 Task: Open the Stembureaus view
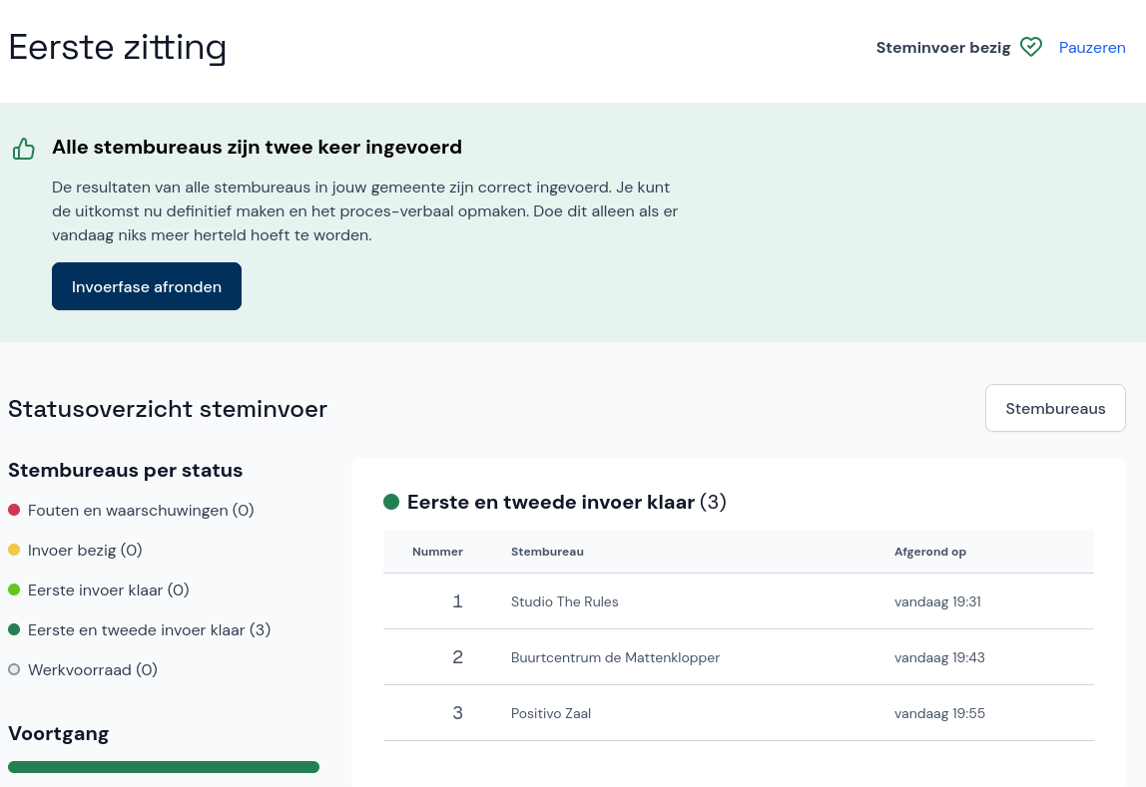coord(1055,408)
